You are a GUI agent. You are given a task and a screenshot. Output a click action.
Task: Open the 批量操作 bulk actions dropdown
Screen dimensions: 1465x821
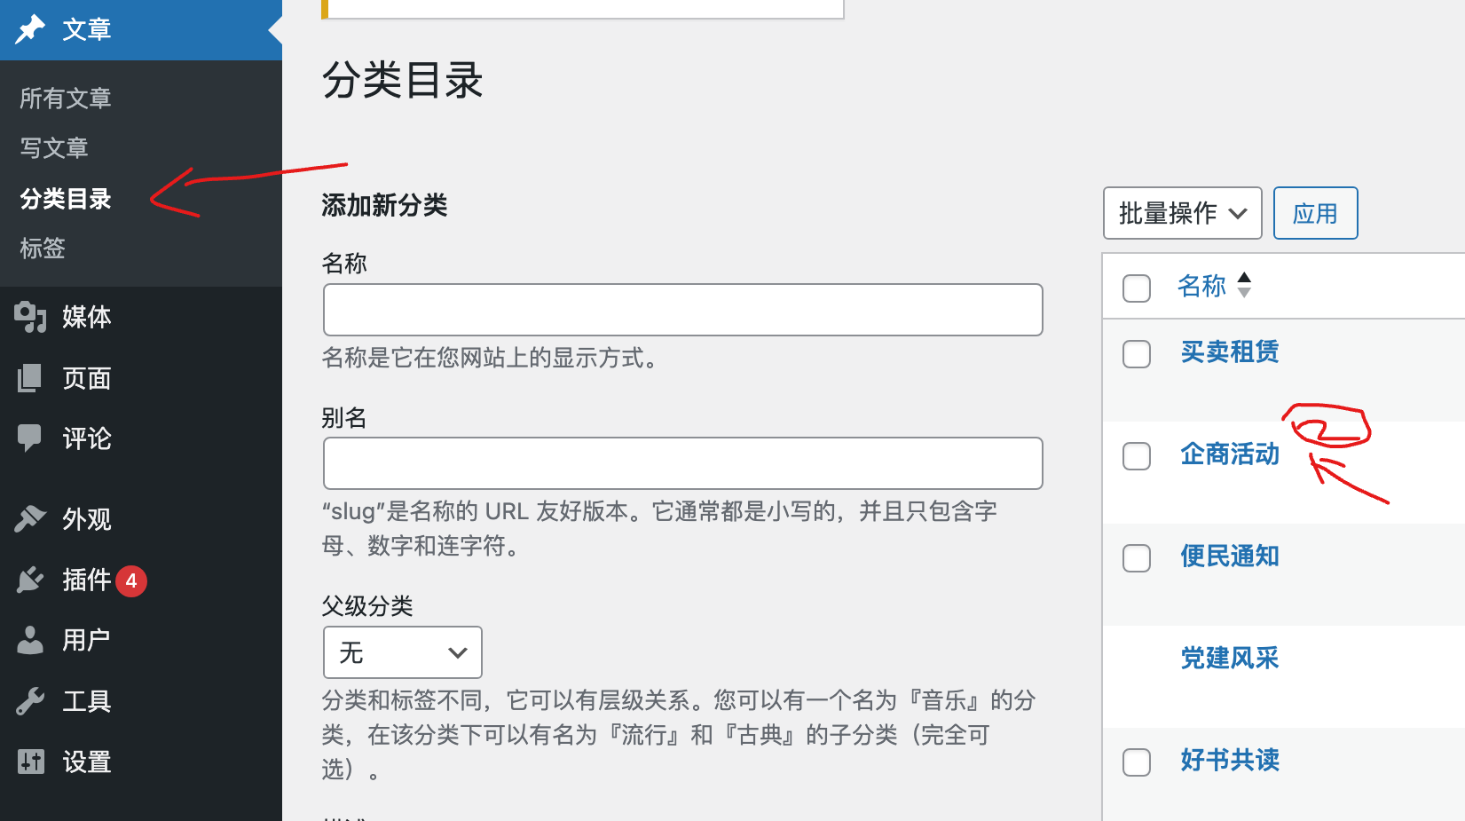point(1182,213)
